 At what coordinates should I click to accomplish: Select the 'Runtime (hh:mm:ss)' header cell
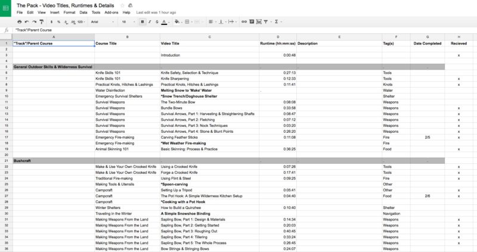[278, 43]
